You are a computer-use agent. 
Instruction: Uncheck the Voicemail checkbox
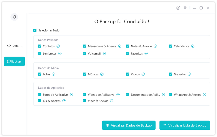(x=85, y=54)
